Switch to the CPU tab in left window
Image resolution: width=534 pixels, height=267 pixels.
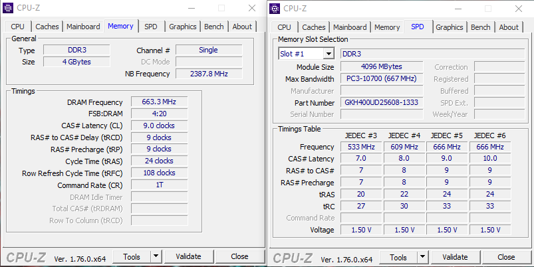coord(17,27)
